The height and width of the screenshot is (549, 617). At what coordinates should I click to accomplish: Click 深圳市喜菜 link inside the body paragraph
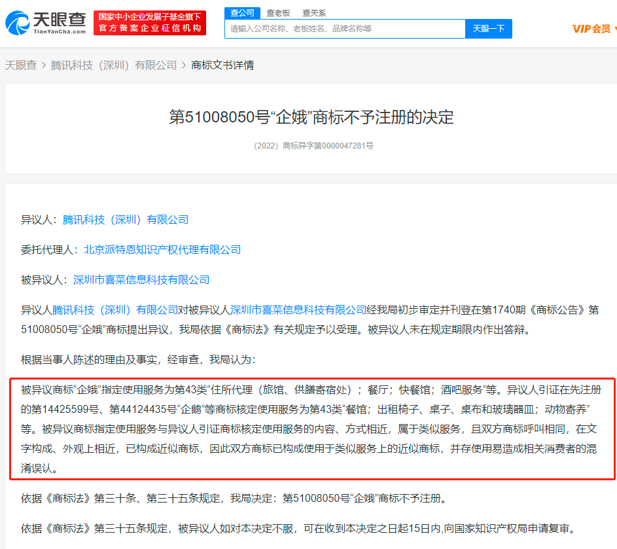[x=298, y=310]
